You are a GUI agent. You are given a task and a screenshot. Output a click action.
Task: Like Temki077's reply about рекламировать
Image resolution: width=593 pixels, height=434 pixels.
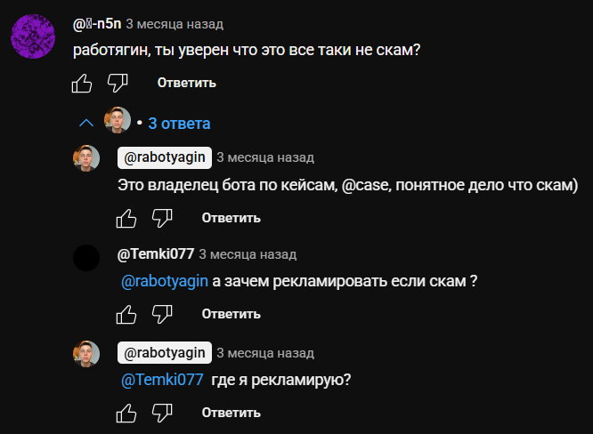point(126,315)
